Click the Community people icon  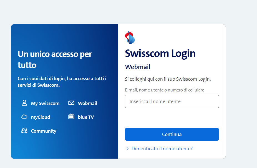click(24, 130)
